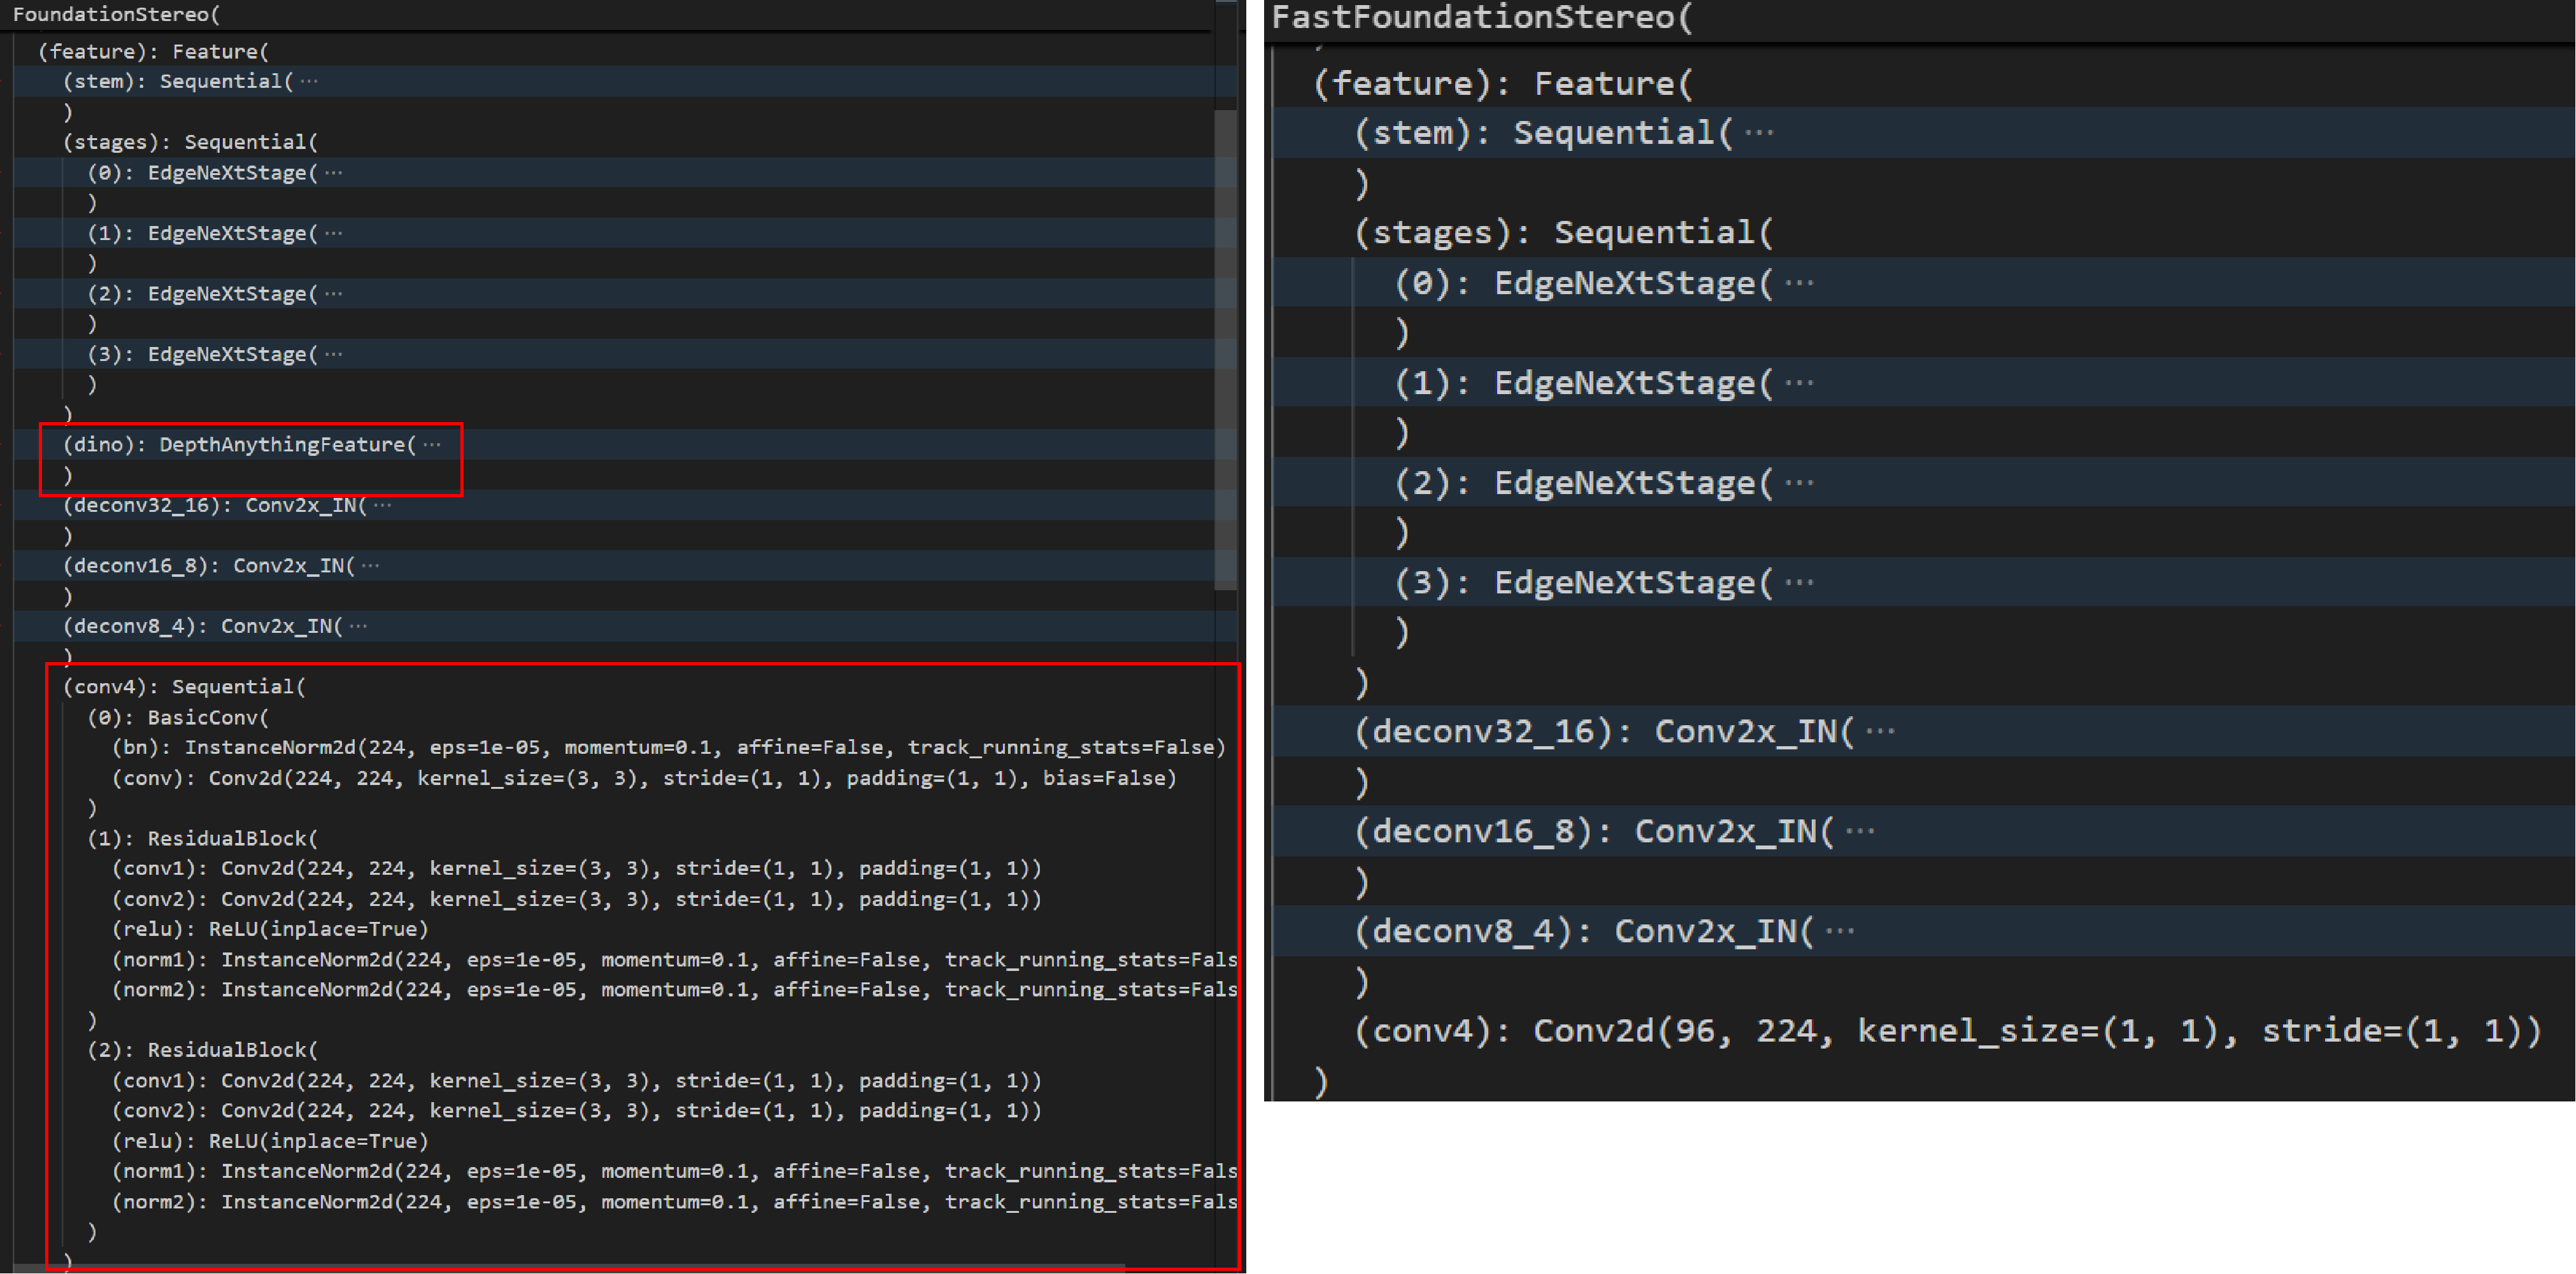Unfold EdgeNeXtStage (1) ellipsis in FoundationStereo pane
This screenshot has width=2576, height=1274.
pos(334,233)
